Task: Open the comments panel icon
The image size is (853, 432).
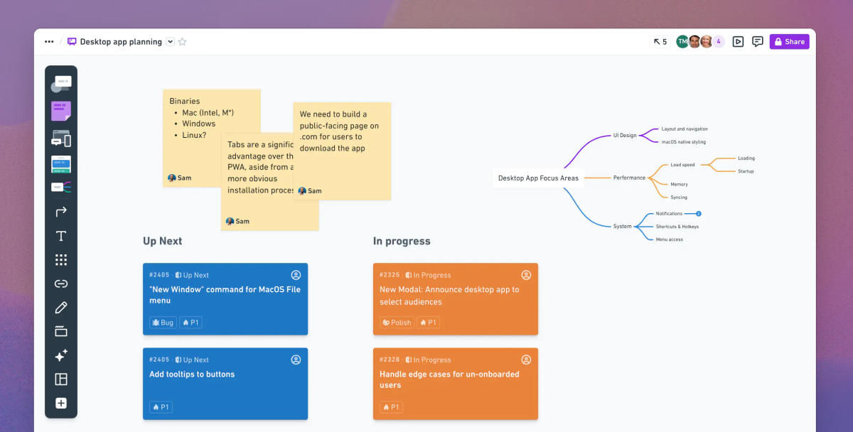Action: click(x=758, y=42)
